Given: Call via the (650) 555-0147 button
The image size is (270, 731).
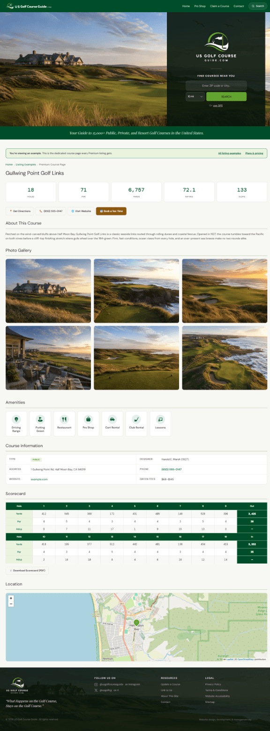Looking at the screenshot, I should tap(50, 211).
